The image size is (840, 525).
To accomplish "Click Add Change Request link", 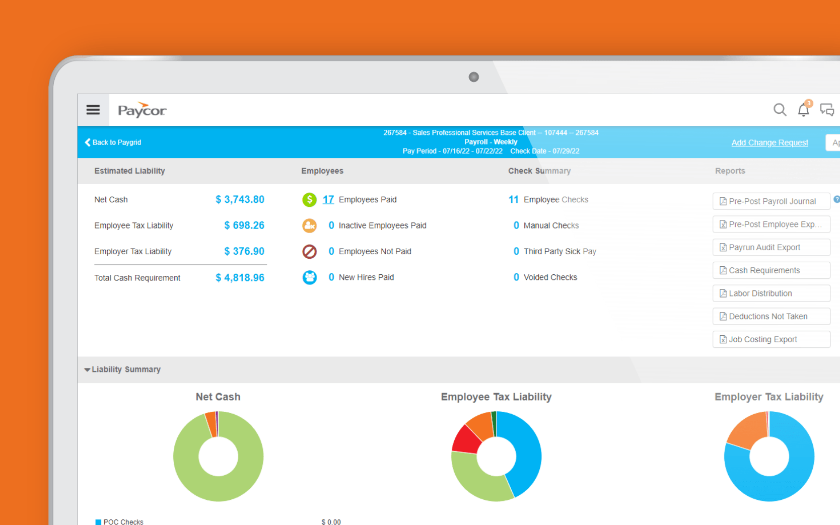I will click(x=769, y=142).
